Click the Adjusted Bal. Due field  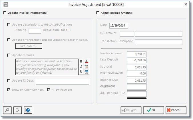point(137,94)
